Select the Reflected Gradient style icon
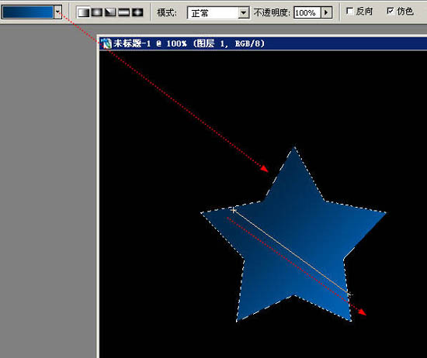Screen dimensions: 427x358 click(x=124, y=12)
